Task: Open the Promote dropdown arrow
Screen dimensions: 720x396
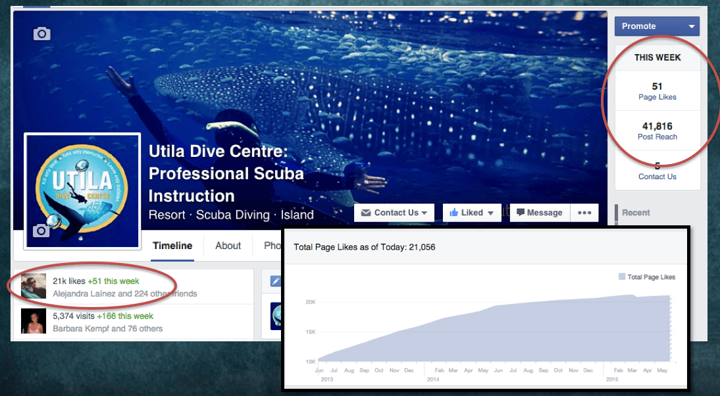Action: [692, 26]
